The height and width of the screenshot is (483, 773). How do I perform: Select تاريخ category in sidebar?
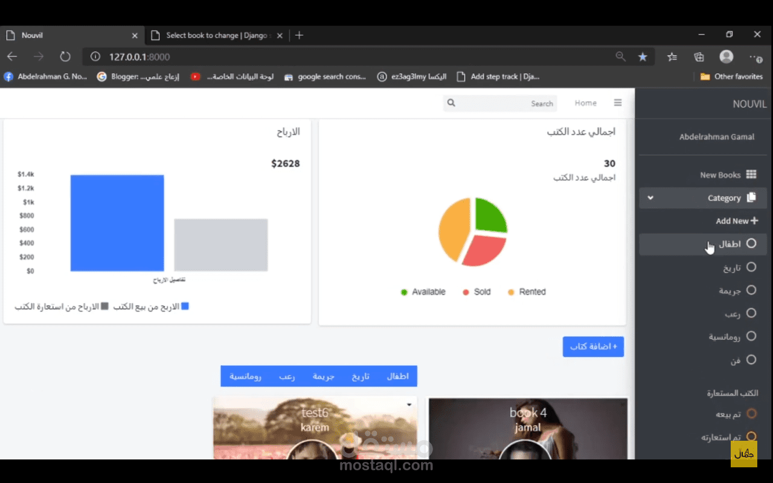coord(704,267)
